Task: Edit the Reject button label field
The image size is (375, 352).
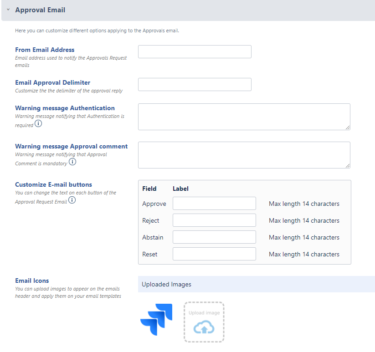Action: (x=214, y=220)
